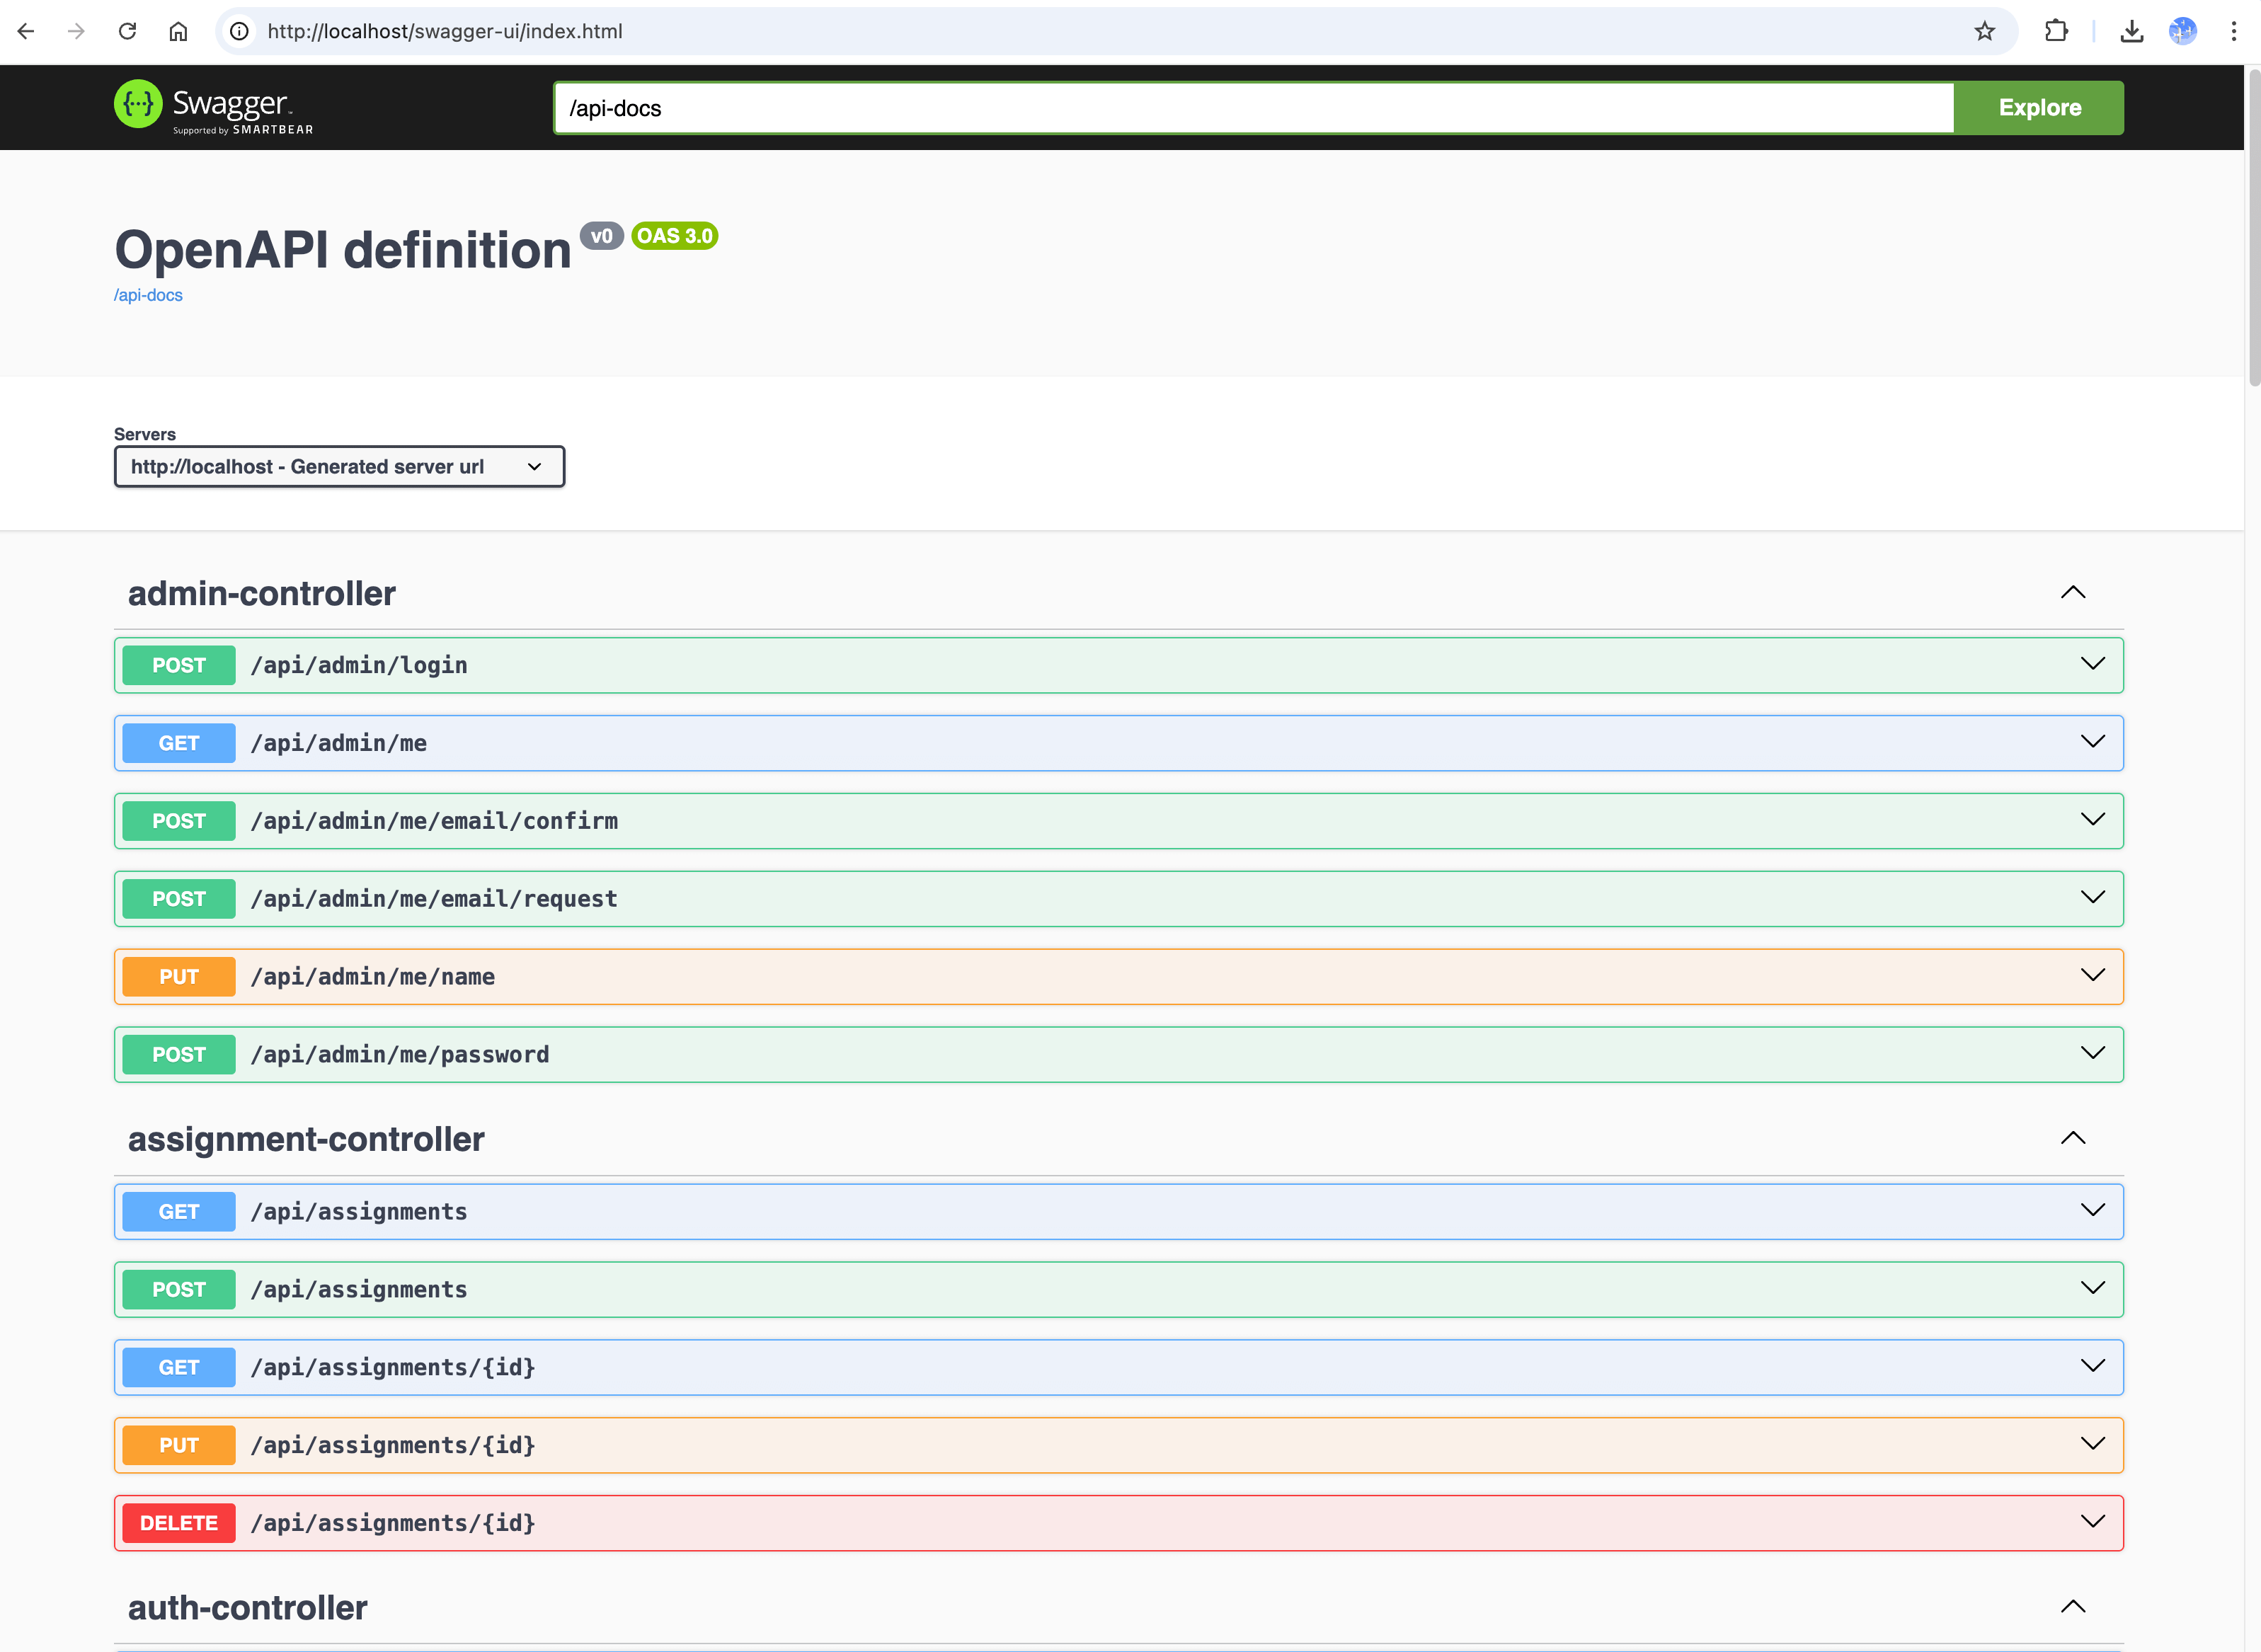Click the auth-controller section heading
The image size is (2261, 1652).
(x=246, y=1607)
